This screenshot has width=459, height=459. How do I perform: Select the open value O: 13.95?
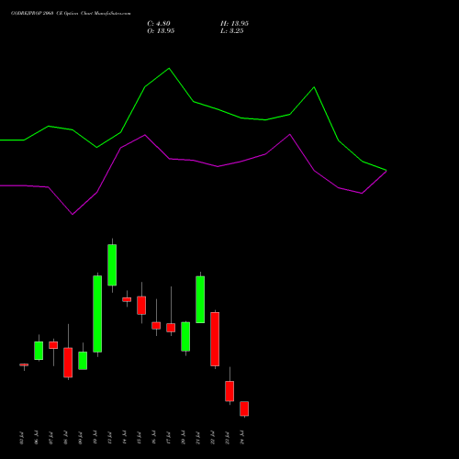point(161,31)
